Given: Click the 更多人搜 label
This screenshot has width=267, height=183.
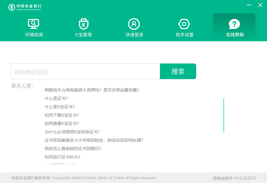Looking at the screenshot, I should [22, 86].
